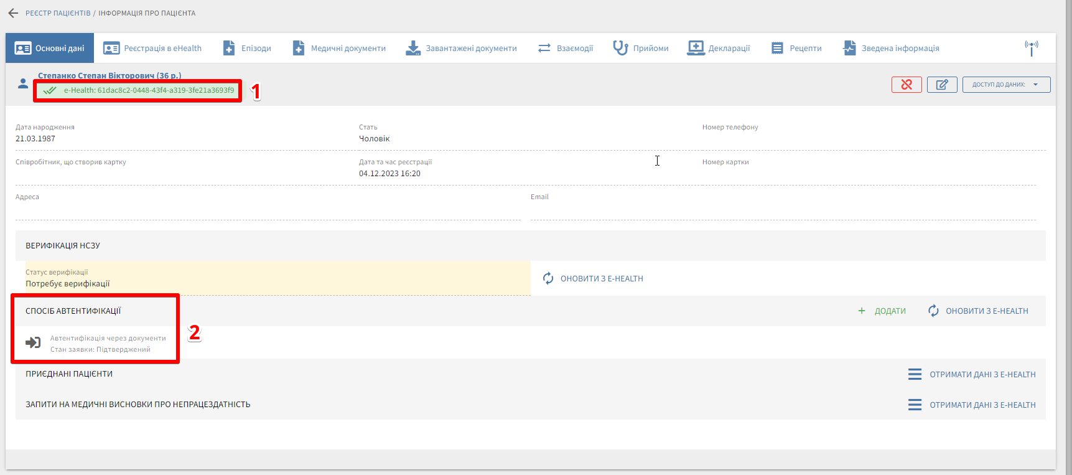Click the login arrow authentication icon
Image resolution: width=1072 pixels, height=475 pixels.
pyautogui.click(x=33, y=343)
